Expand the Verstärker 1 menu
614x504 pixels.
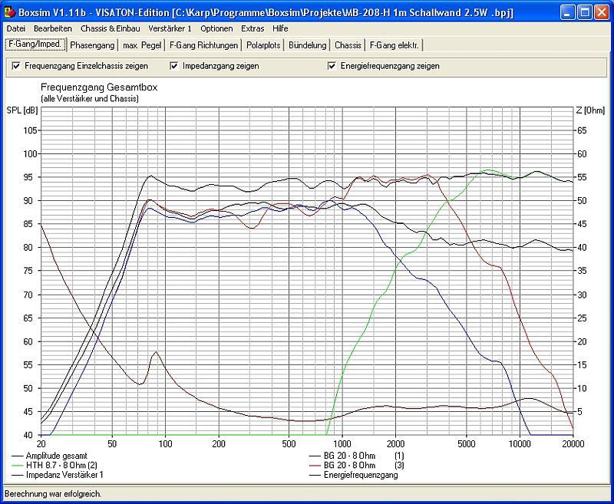170,28
